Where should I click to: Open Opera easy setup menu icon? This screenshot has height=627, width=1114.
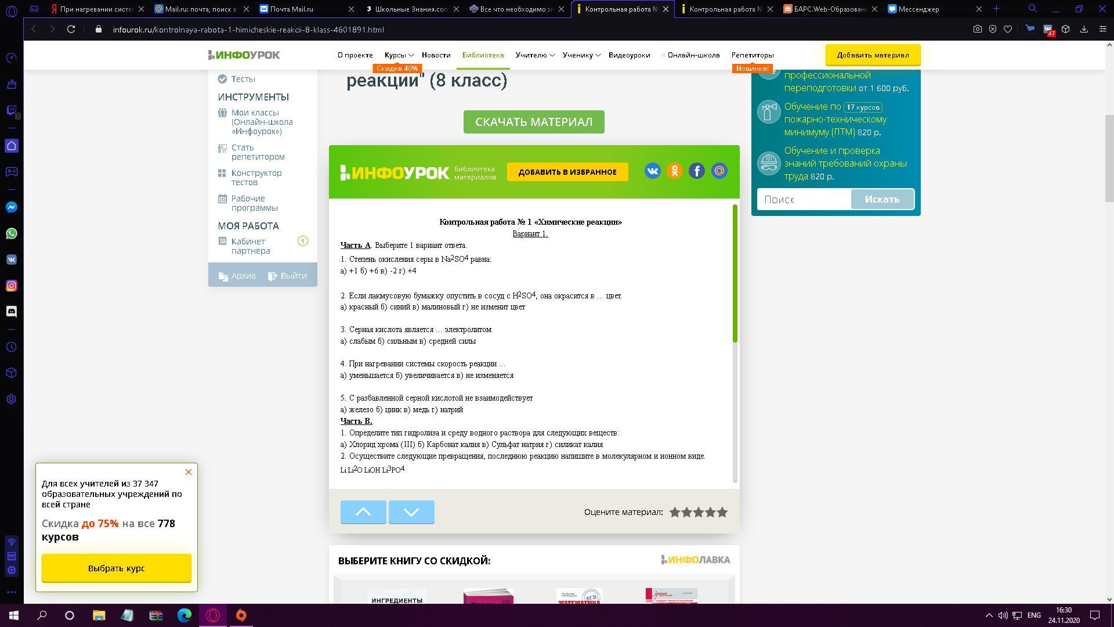[1103, 29]
